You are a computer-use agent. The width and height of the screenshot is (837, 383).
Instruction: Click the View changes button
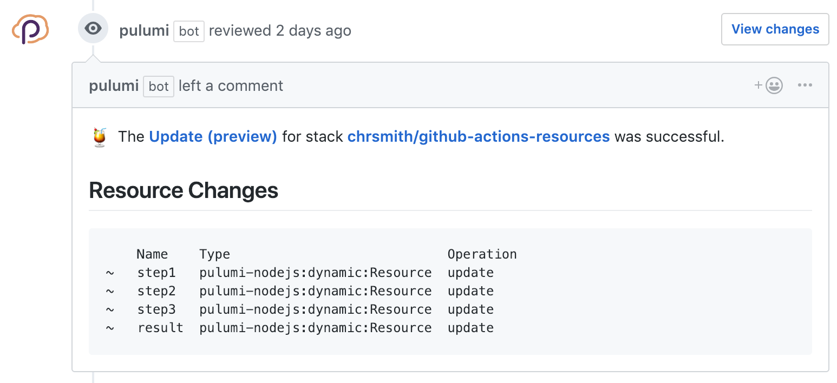[x=775, y=29]
